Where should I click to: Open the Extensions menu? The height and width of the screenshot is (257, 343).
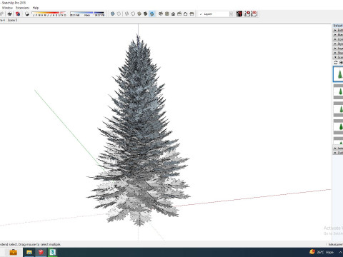[23, 8]
